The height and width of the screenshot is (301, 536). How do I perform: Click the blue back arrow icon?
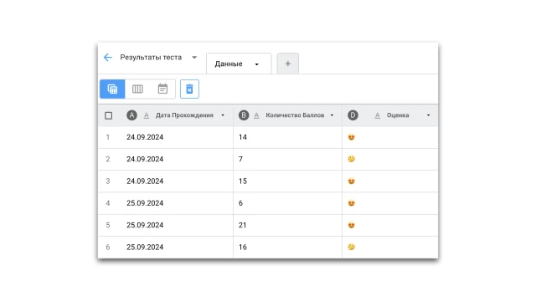pos(108,58)
